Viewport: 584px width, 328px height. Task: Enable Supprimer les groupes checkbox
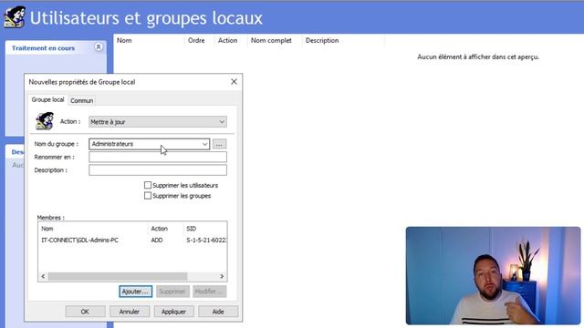[148, 196]
